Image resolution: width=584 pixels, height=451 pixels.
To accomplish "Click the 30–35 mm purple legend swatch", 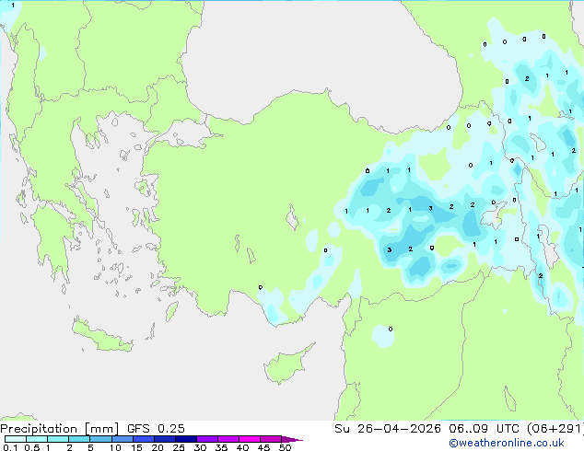I will [206, 439].
